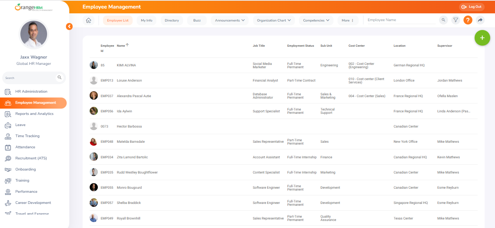Click the share/export arrow icon
The height and width of the screenshot is (228, 495).
click(480, 20)
